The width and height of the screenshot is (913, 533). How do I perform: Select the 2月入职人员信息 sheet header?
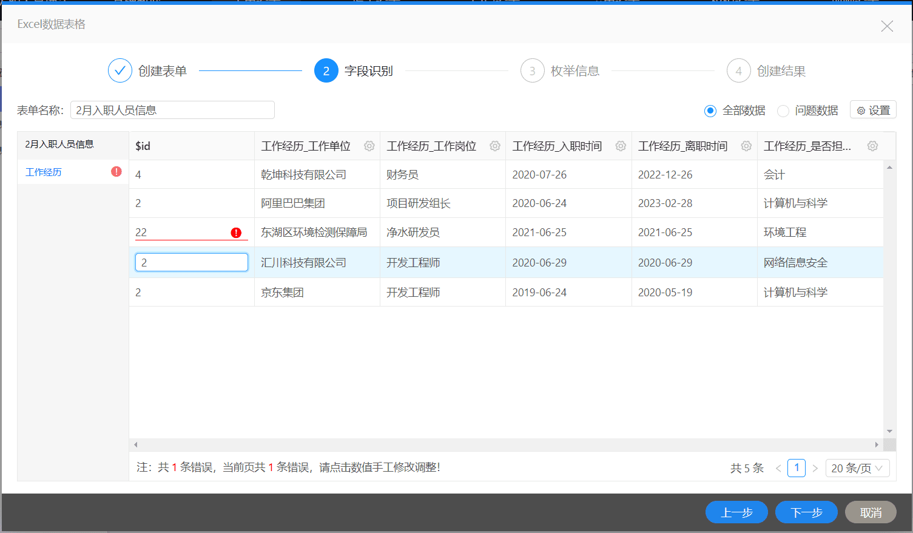coord(73,144)
